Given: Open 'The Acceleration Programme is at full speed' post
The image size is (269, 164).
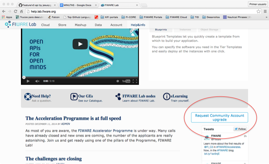Looking at the screenshot, I should click(73, 118).
